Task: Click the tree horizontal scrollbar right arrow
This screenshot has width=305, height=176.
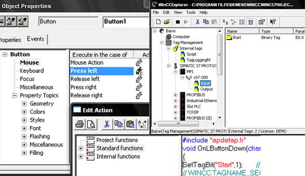Action: pyautogui.click(x=213, y=124)
